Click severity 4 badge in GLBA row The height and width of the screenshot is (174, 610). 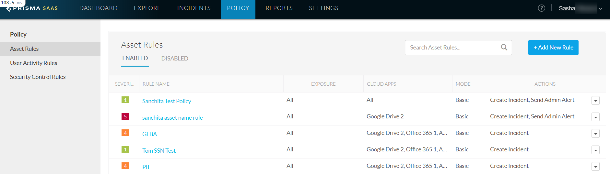[x=125, y=133]
